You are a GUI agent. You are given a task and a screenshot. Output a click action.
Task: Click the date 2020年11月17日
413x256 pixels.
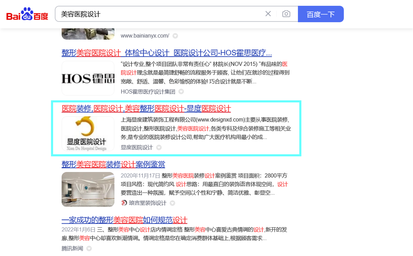(x=140, y=176)
